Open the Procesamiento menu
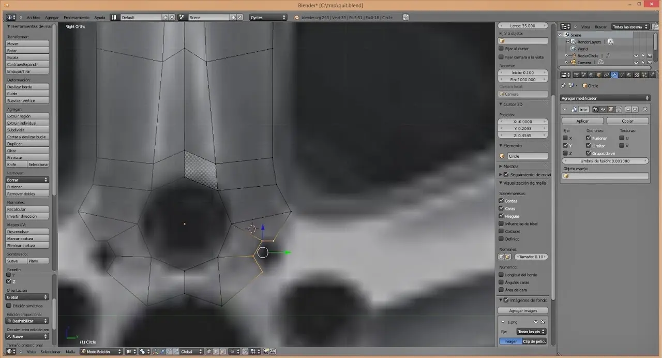 pyautogui.click(x=77, y=18)
